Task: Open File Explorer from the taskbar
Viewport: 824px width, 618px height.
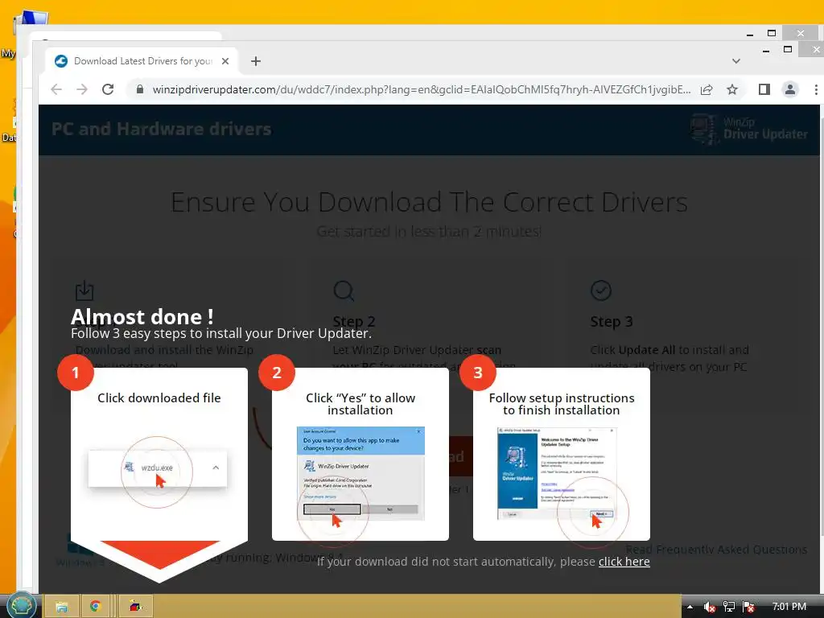Action: point(61,607)
